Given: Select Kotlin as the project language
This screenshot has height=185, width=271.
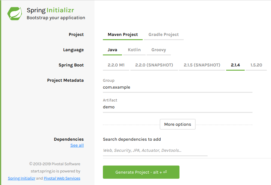Looking at the screenshot, I should [x=134, y=50].
